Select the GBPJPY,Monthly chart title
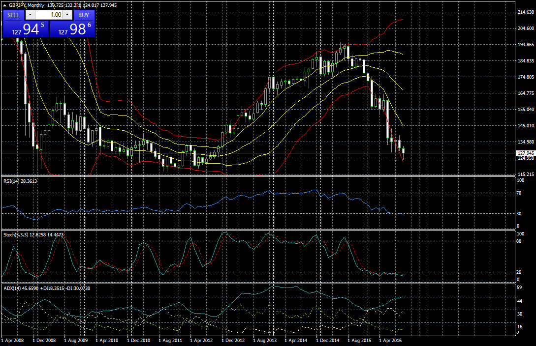Screen dimensions: 536x346 click(x=26, y=5)
